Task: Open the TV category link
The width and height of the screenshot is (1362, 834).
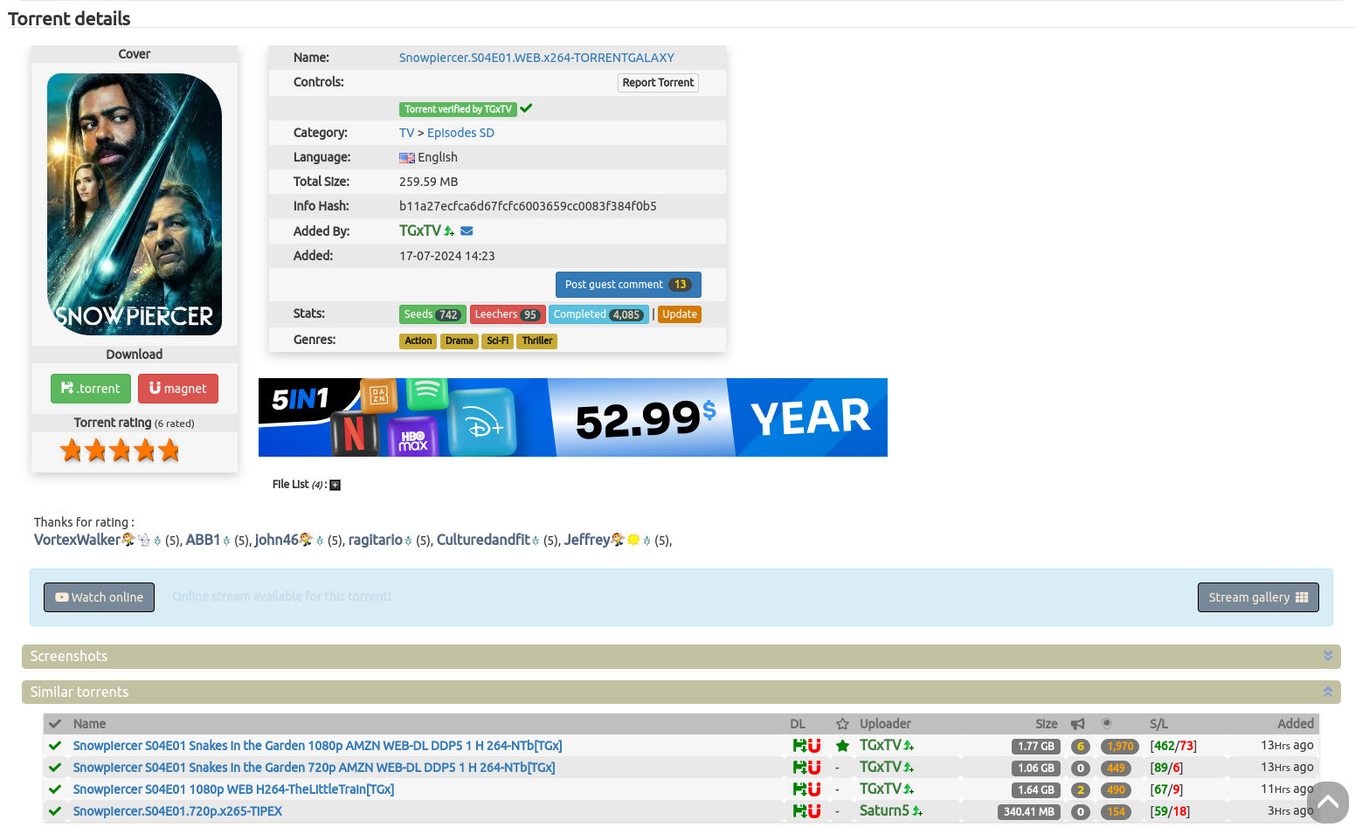Action: click(406, 134)
